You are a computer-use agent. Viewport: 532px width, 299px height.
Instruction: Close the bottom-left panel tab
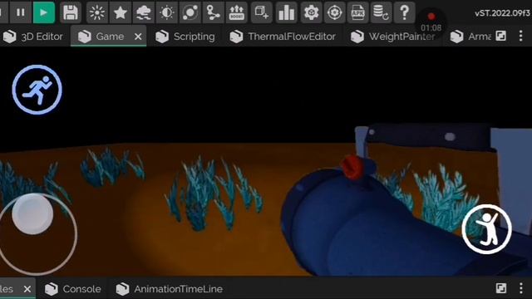(27, 289)
